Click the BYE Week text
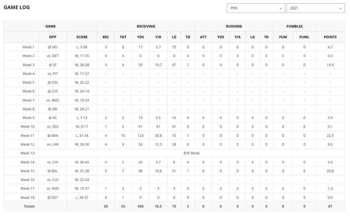This screenshot has height=216, width=350. coord(192,153)
